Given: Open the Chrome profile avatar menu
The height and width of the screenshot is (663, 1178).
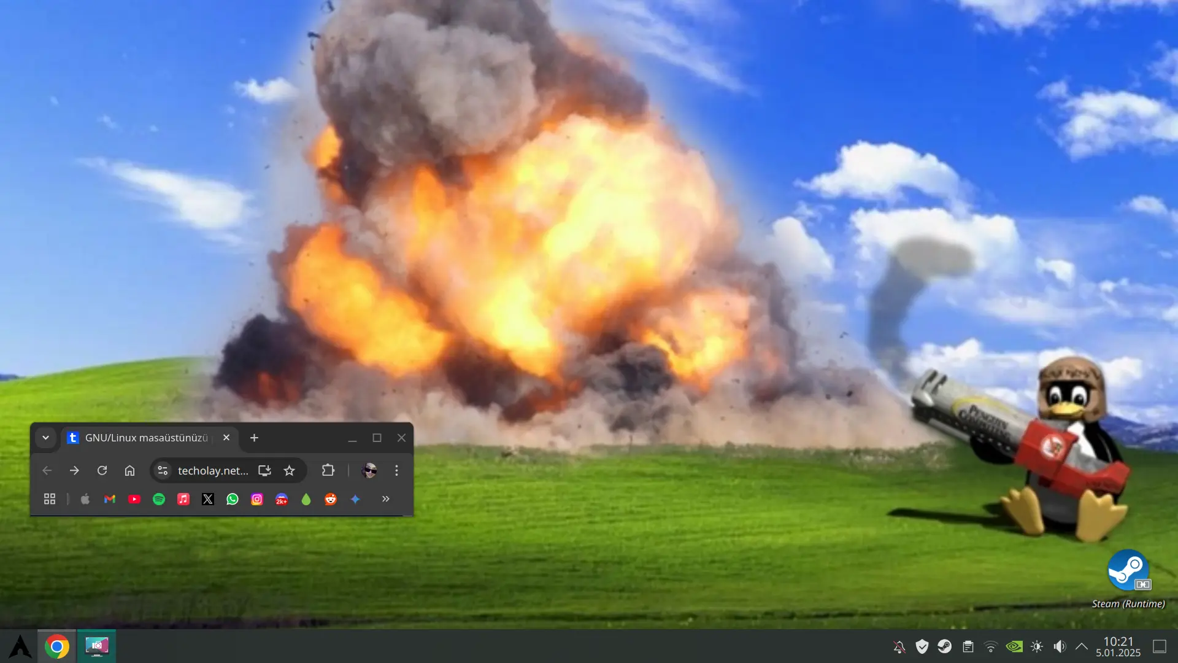Looking at the screenshot, I should coord(369,470).
